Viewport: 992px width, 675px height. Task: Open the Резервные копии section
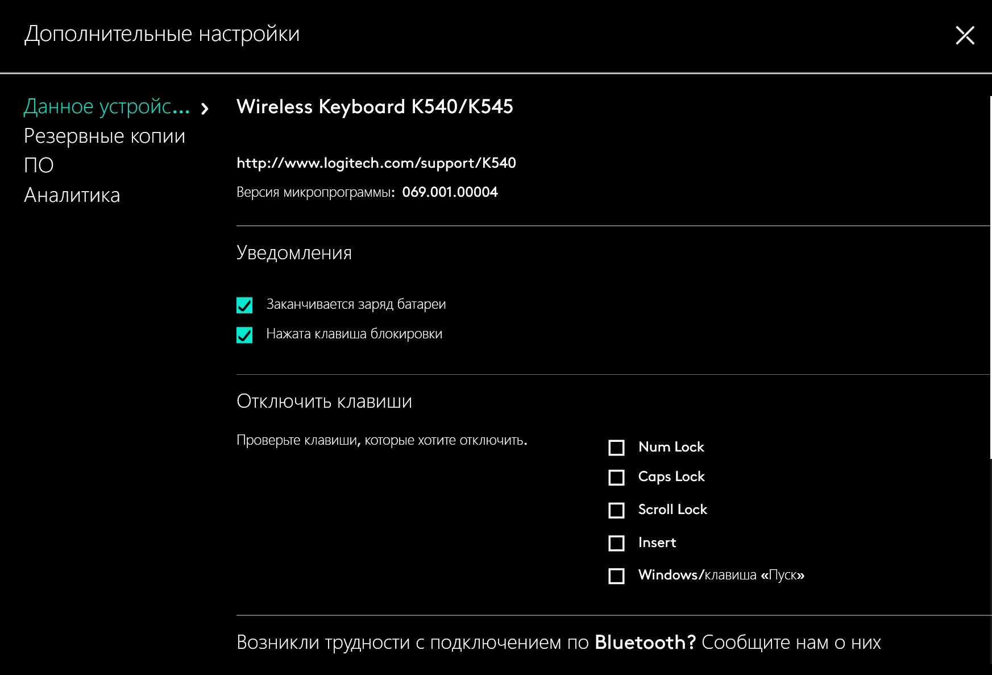pyautogui.click(x=105, y=136)
